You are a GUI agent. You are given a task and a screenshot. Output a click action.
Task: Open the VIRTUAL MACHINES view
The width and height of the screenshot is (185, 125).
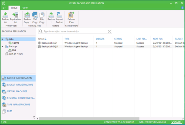(18, 91)
